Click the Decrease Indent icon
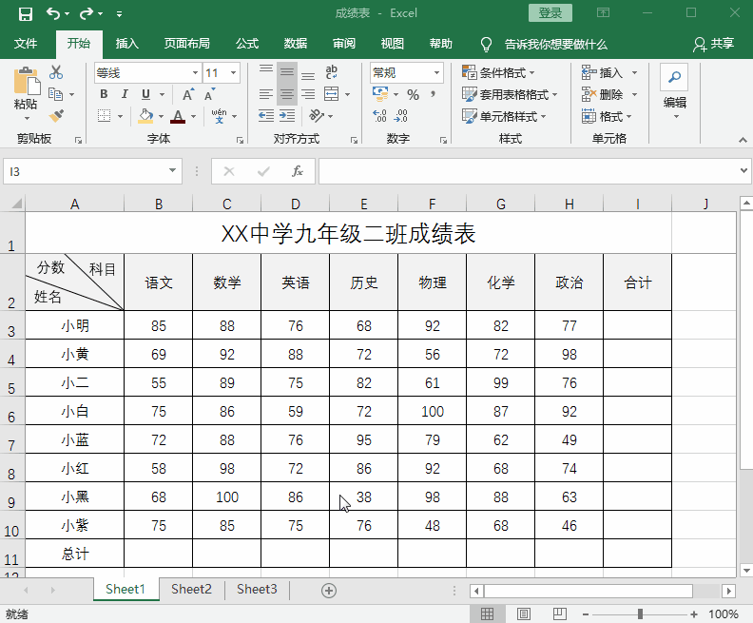Image resolution: width=753 pixels, height=623 pixels. coord(266,115)
